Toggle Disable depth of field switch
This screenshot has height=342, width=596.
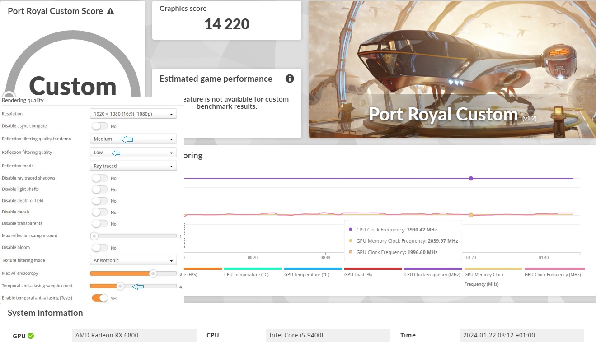100,201
